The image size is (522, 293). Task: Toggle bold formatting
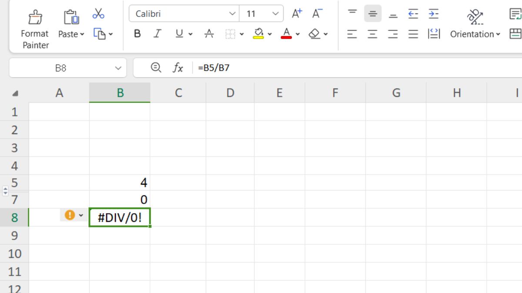(137, 34)
